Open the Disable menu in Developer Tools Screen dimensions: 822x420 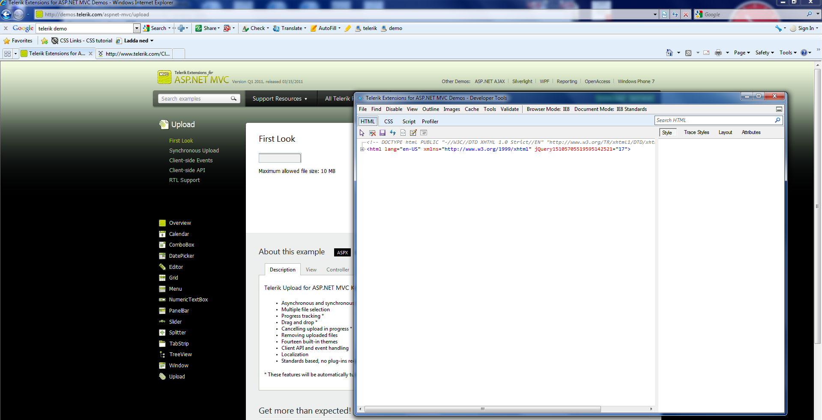(x=394, y=109)
